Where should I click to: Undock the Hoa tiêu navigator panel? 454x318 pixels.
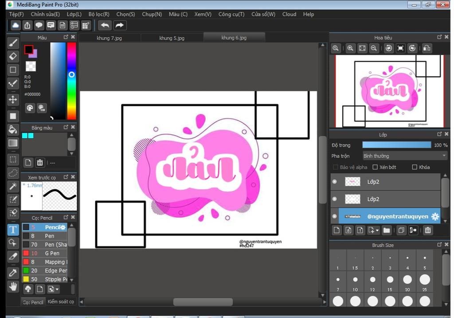point(439,37)
